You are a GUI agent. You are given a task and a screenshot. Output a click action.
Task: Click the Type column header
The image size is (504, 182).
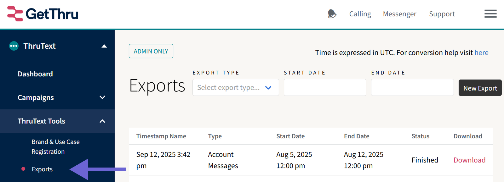[215, 136]
